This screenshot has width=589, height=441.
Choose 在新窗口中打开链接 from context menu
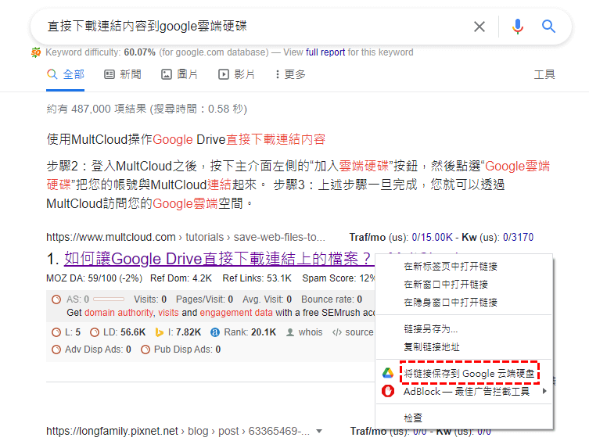click(x=446, y=285)
